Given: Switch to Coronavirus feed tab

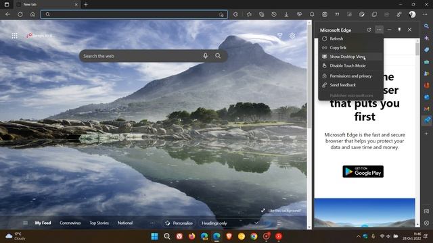Looking at the screenshot, I should click(70, 223).
